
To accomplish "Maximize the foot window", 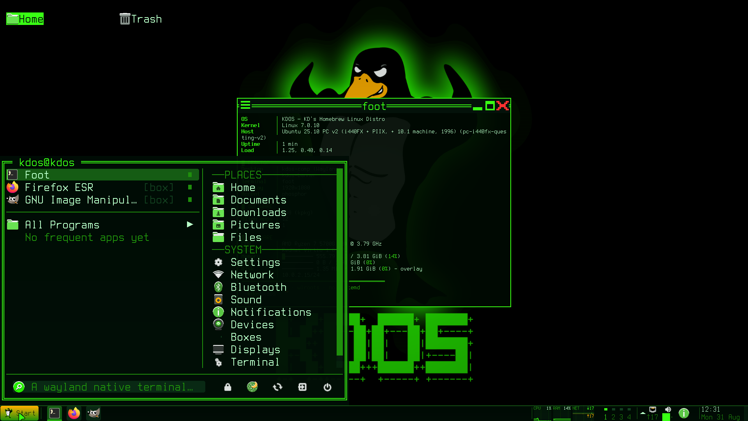I will pyautogui.click(x=490, y=106).
